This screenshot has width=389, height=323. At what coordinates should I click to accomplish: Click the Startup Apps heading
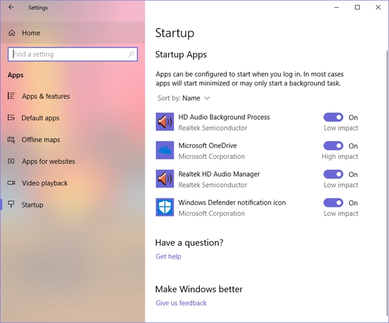[181, 55]
